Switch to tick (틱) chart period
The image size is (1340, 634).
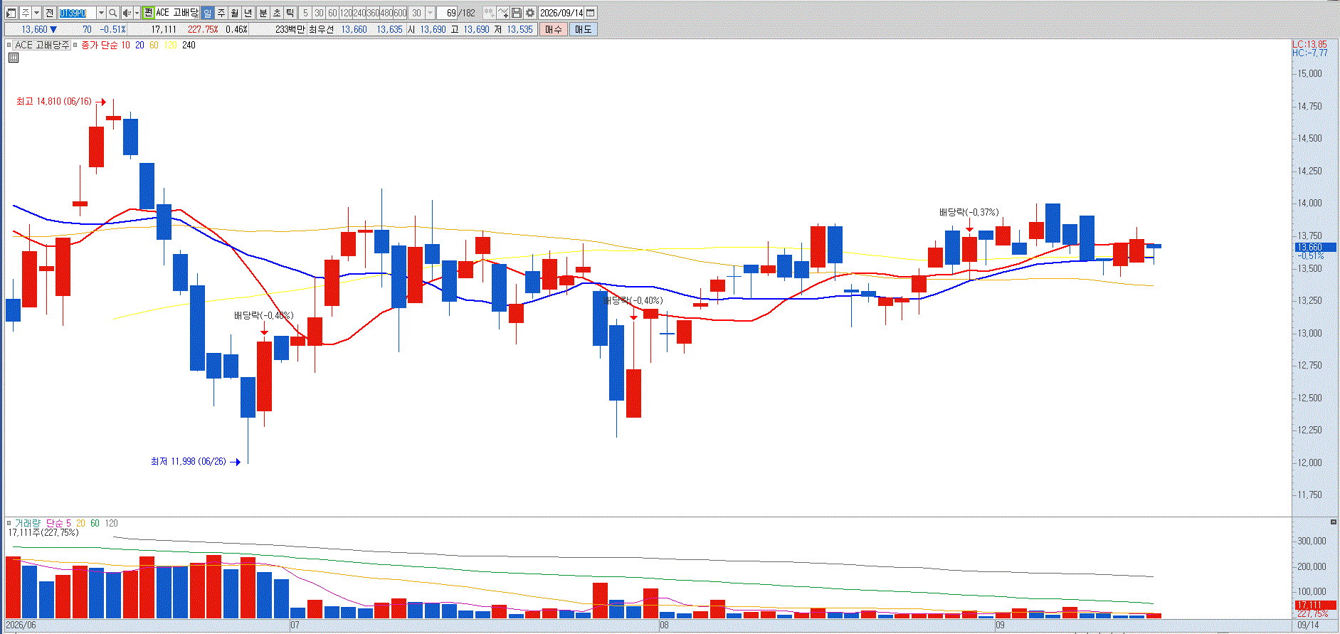pos(290,13)
